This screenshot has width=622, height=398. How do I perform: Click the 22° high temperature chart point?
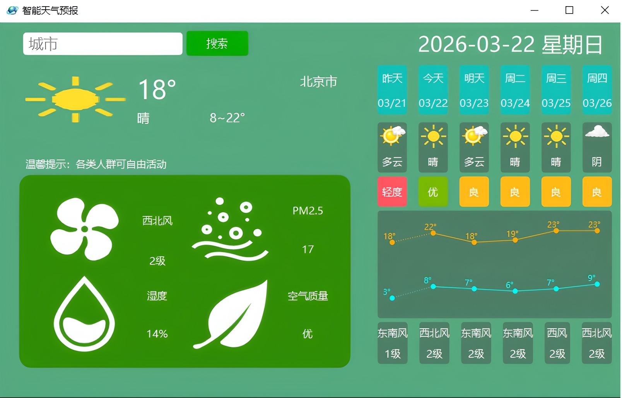433,233
